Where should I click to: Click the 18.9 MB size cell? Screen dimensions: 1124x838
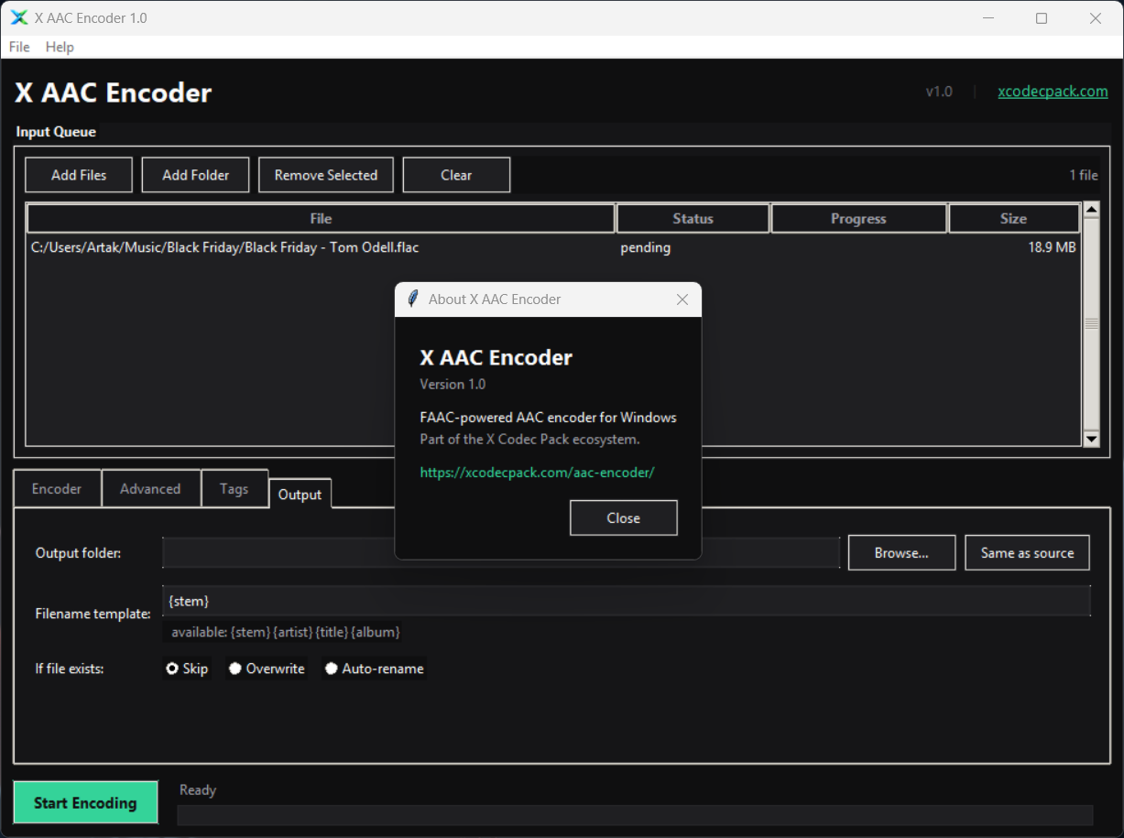pos(1052,247)
